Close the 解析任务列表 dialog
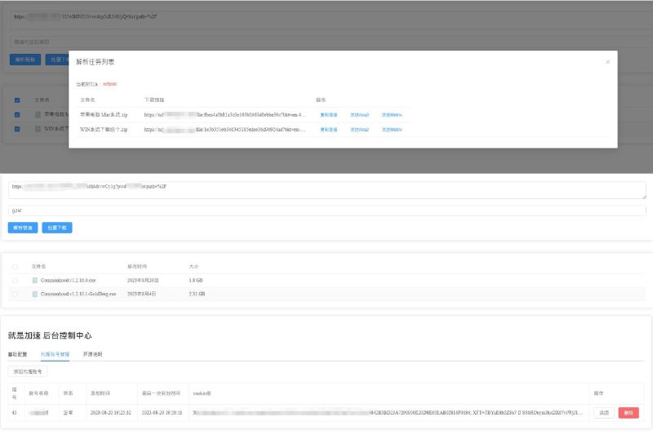 pyautogui.click(x=607, y=61)
